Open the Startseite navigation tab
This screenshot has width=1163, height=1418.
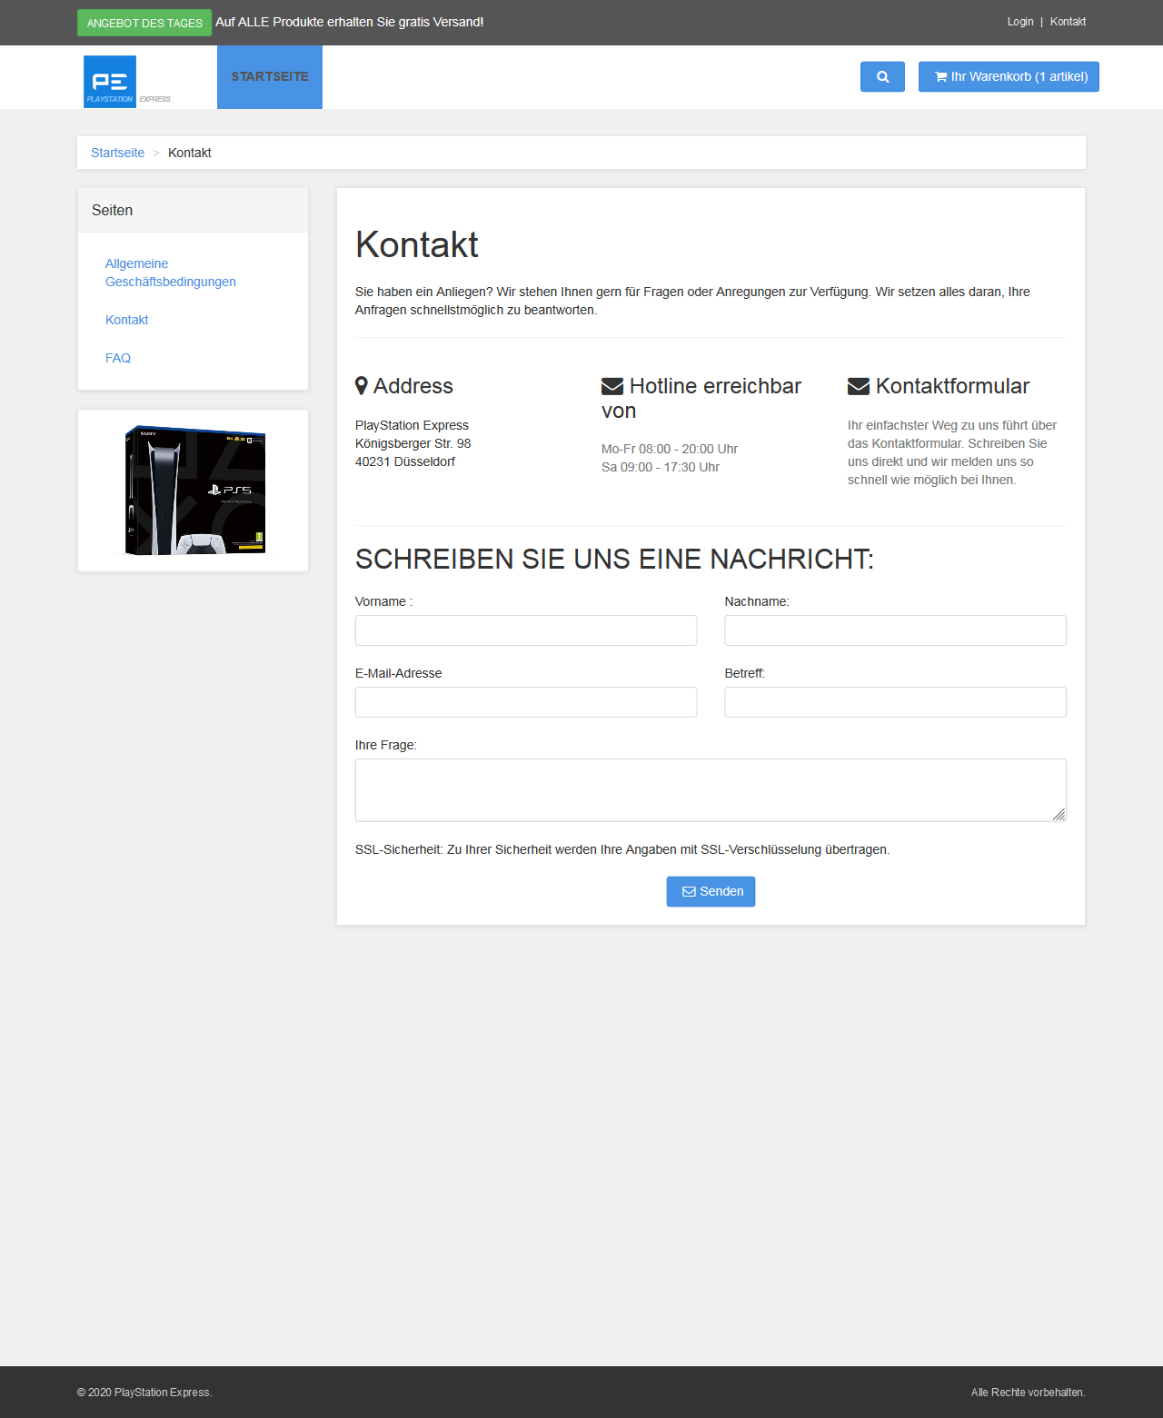click(270, 77)
